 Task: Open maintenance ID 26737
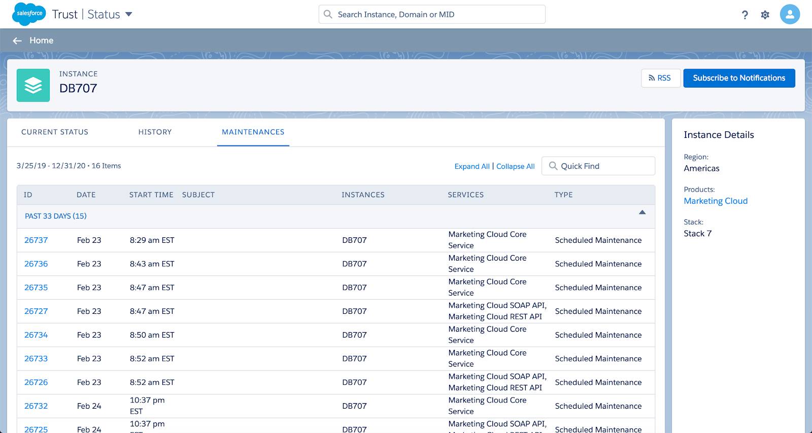pos(36,240)
